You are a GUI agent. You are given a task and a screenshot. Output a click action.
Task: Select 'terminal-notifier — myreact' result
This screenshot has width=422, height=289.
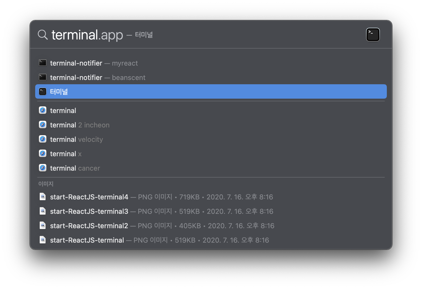(x=211, y=63)
